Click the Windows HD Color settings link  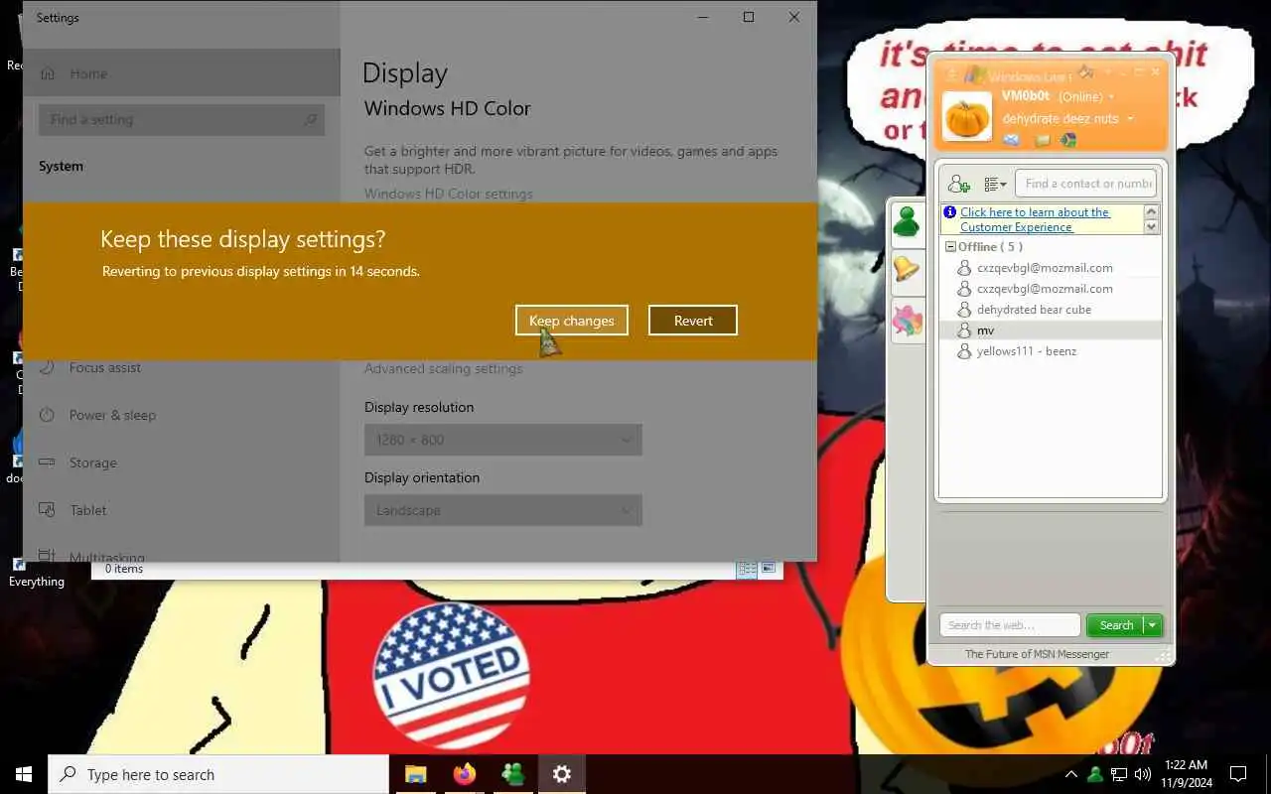449,194
